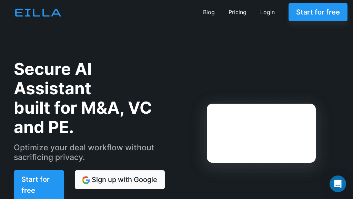Click the blue chat widget in the corner

pyautogui.click(x=338, y=184)
